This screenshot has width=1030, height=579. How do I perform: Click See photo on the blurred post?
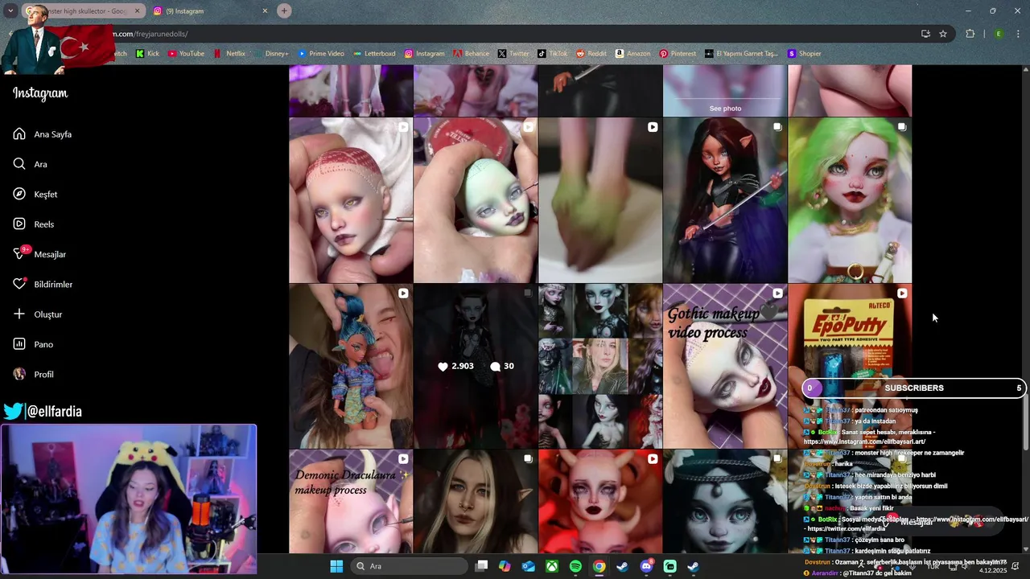[725, 109]
